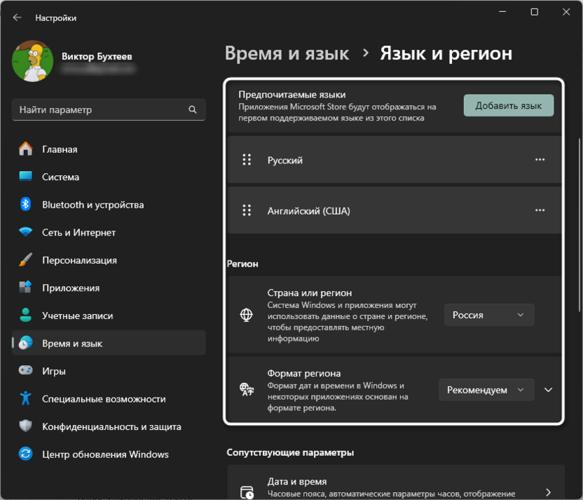Open the Игры section
The width and height of the screenshot is (583, 500).
[109, 371]
